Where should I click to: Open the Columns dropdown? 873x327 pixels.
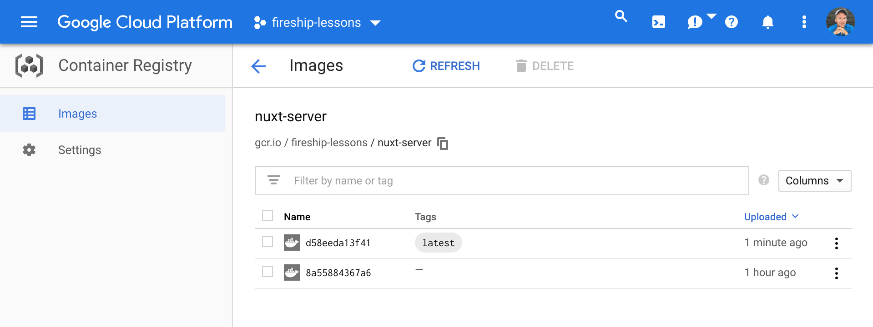tap(814, 180)
